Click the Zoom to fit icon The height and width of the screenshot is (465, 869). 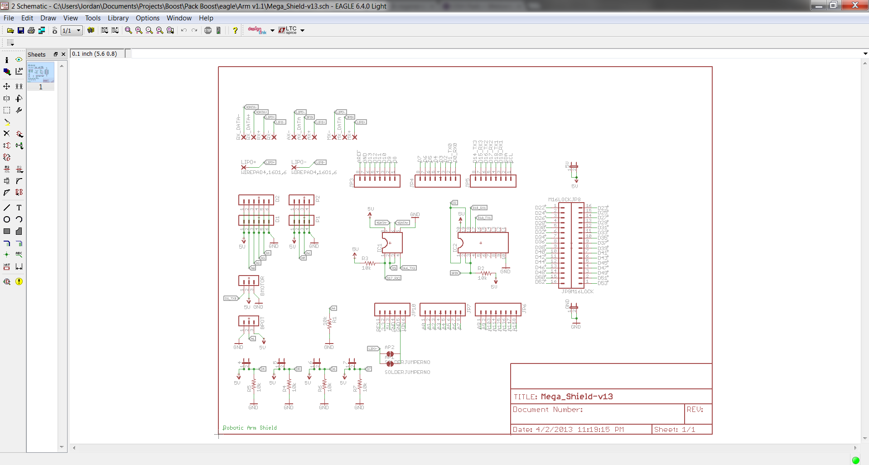(128, 30)
